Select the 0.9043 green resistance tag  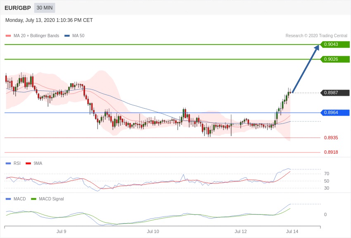click(335, 45)
